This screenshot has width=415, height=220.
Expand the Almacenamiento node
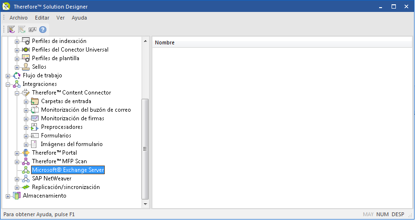tap(8, 196)
